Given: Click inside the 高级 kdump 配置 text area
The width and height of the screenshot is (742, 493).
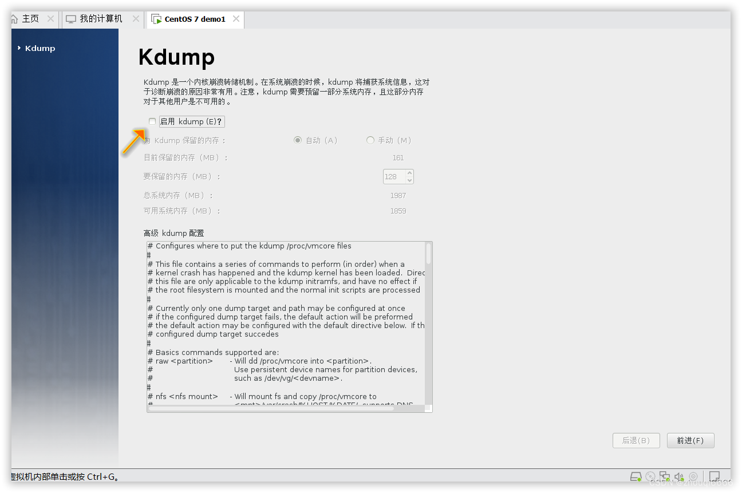Looking at the screenshot, I should [x=286, y=323].
